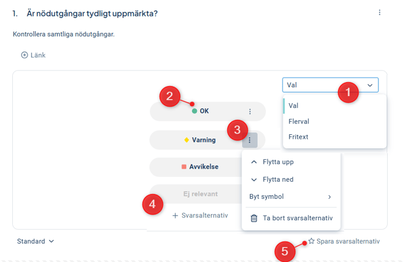This screenshot has width=403, height=262.
Task: Click the Flytta upp chevron icon
Action: 254,162
